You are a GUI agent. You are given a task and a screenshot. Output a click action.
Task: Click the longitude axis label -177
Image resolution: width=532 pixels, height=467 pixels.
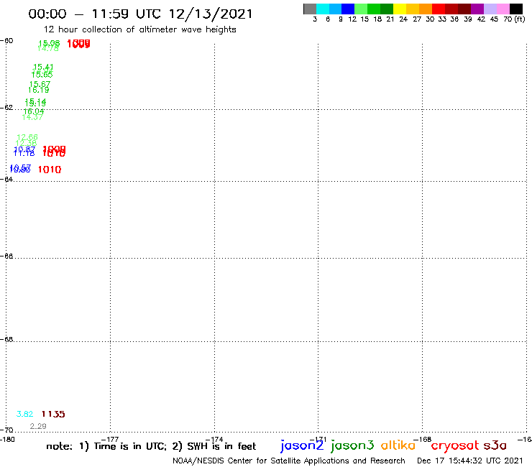click(x=110, y=440)
